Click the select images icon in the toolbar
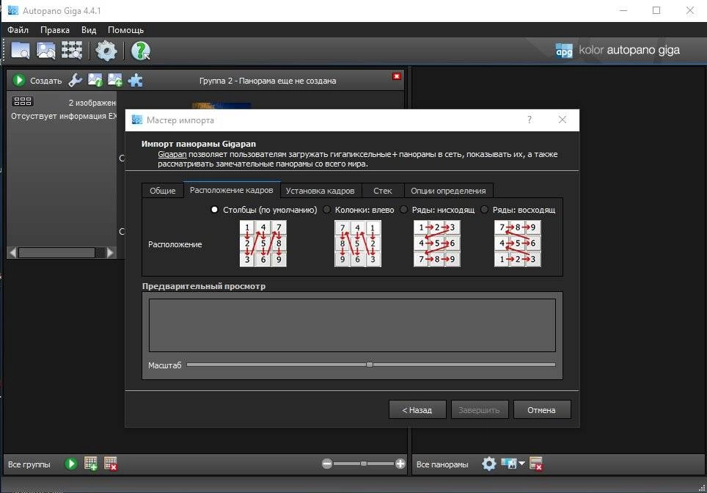Screen dimensions: 707x493 click(x=46, y=51)
